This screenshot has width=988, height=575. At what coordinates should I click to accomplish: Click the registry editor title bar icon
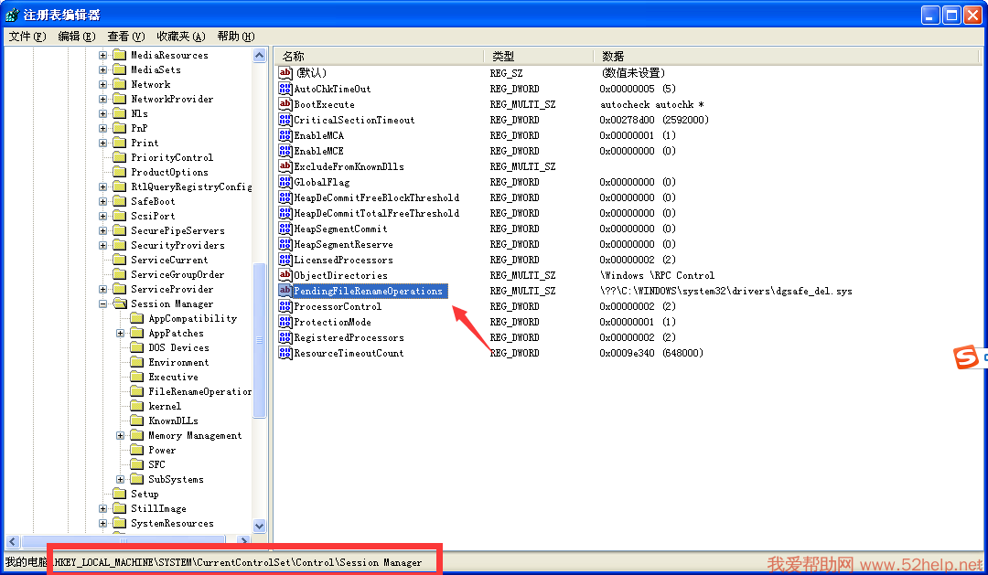[12, 15]
